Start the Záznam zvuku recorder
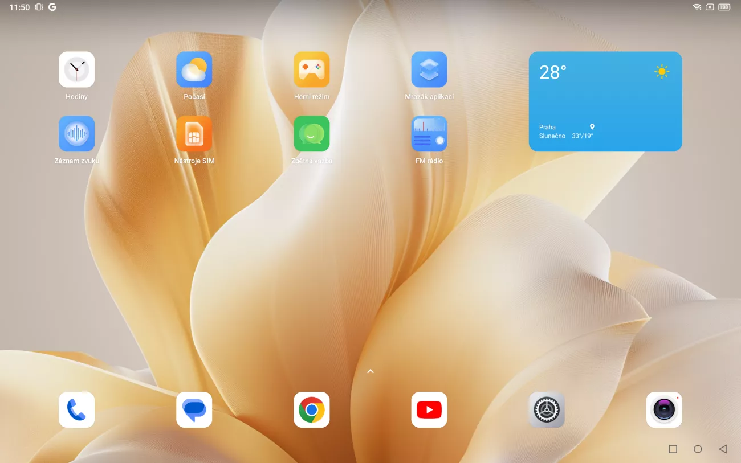This screenshot has width=741, height=463. coord(76,134)
